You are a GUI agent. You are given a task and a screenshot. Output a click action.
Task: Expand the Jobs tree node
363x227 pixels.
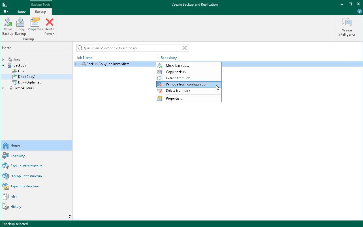[3, 59]
